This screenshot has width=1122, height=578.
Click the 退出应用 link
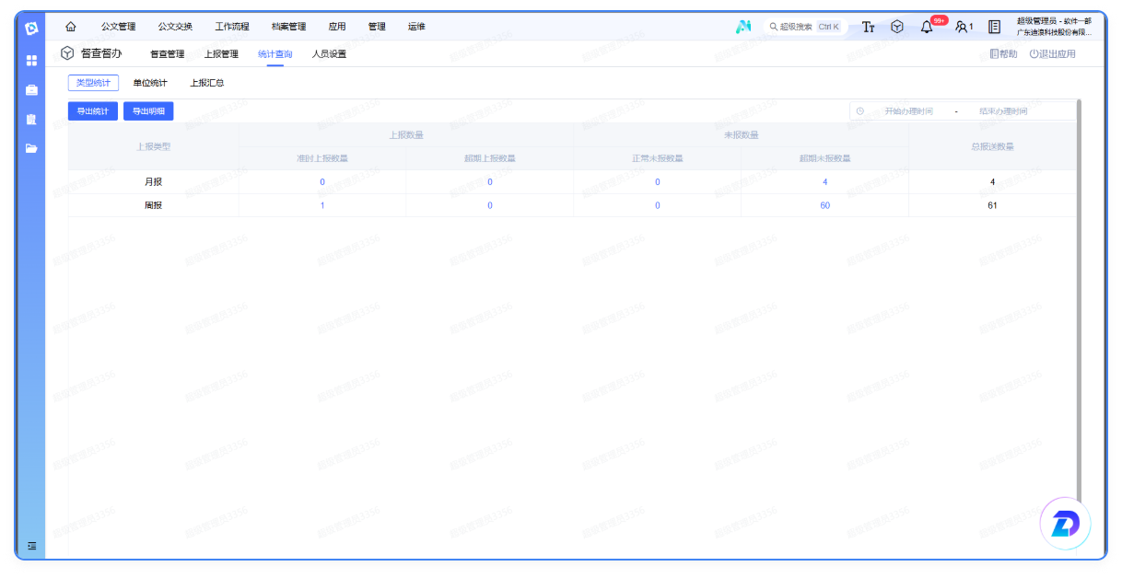coord(1052,54)
